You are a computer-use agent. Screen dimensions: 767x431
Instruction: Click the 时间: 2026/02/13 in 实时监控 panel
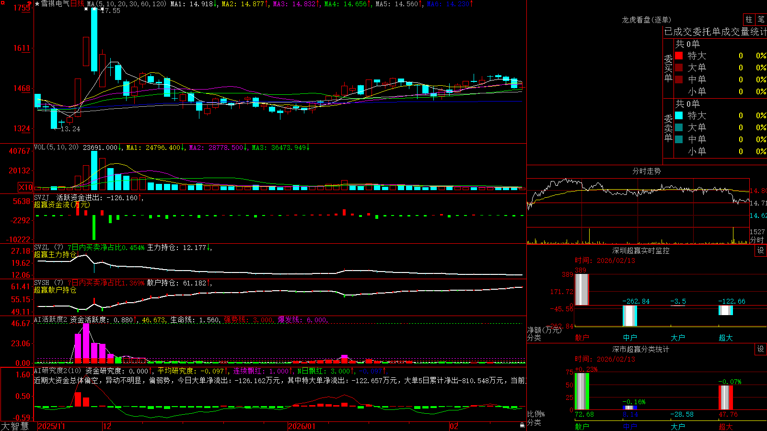[x=605, y=261]
